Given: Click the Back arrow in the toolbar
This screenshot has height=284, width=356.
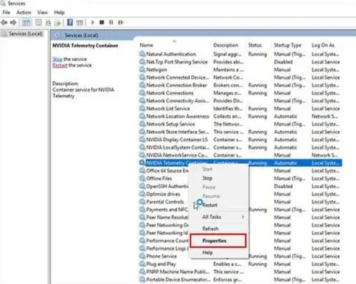Looking at the screenshot, I should click(x=5, y=23).
